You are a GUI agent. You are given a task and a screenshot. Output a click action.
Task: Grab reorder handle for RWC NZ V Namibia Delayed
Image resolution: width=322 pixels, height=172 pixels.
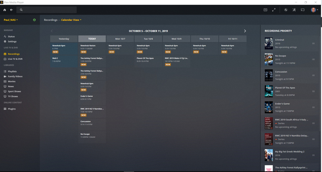tap(313, 139)
